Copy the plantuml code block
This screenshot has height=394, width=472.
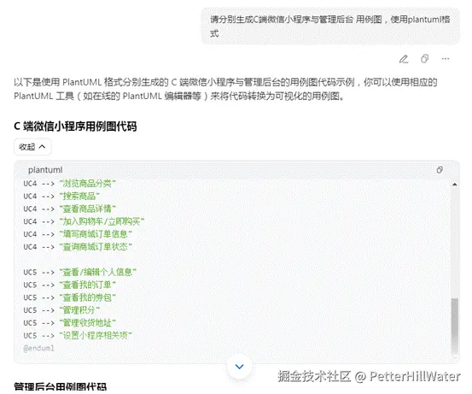click(x=440, y=170)
